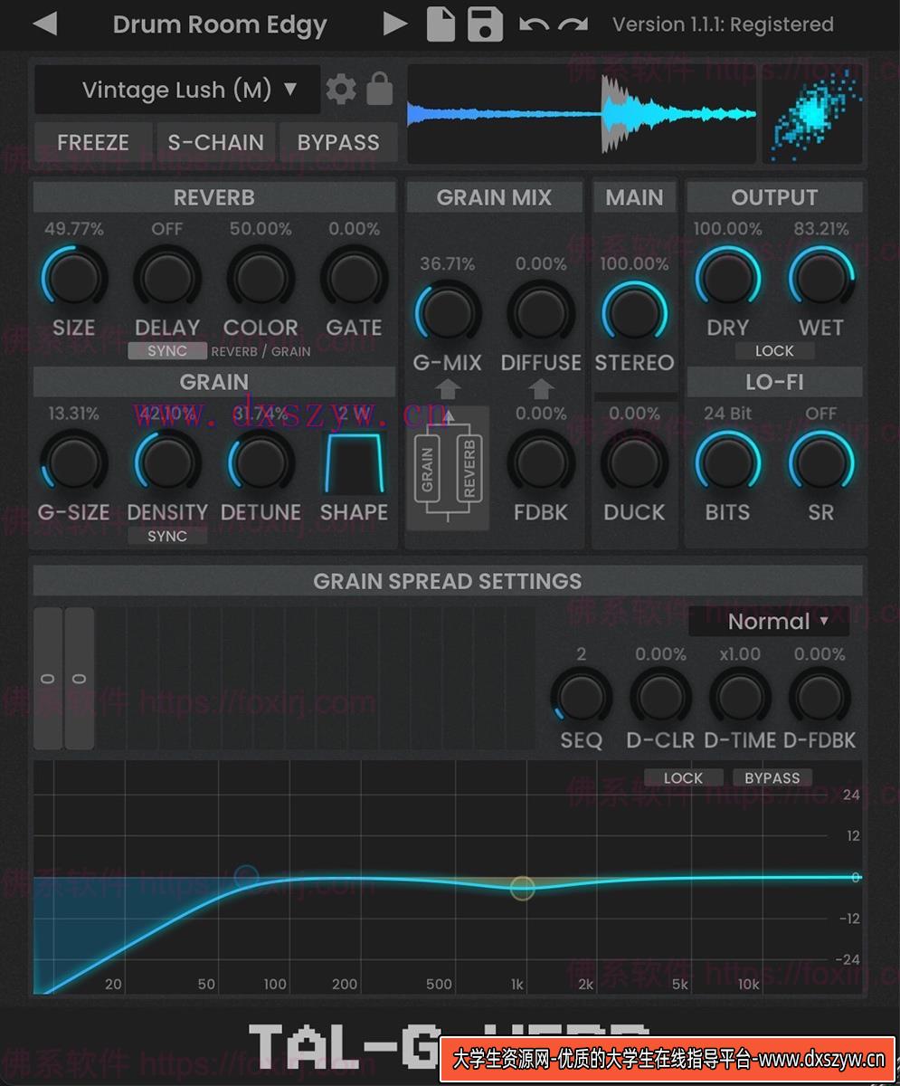Click the D-TIME knob
This screenshot has height=1086, width=900.
click(740, 698)
